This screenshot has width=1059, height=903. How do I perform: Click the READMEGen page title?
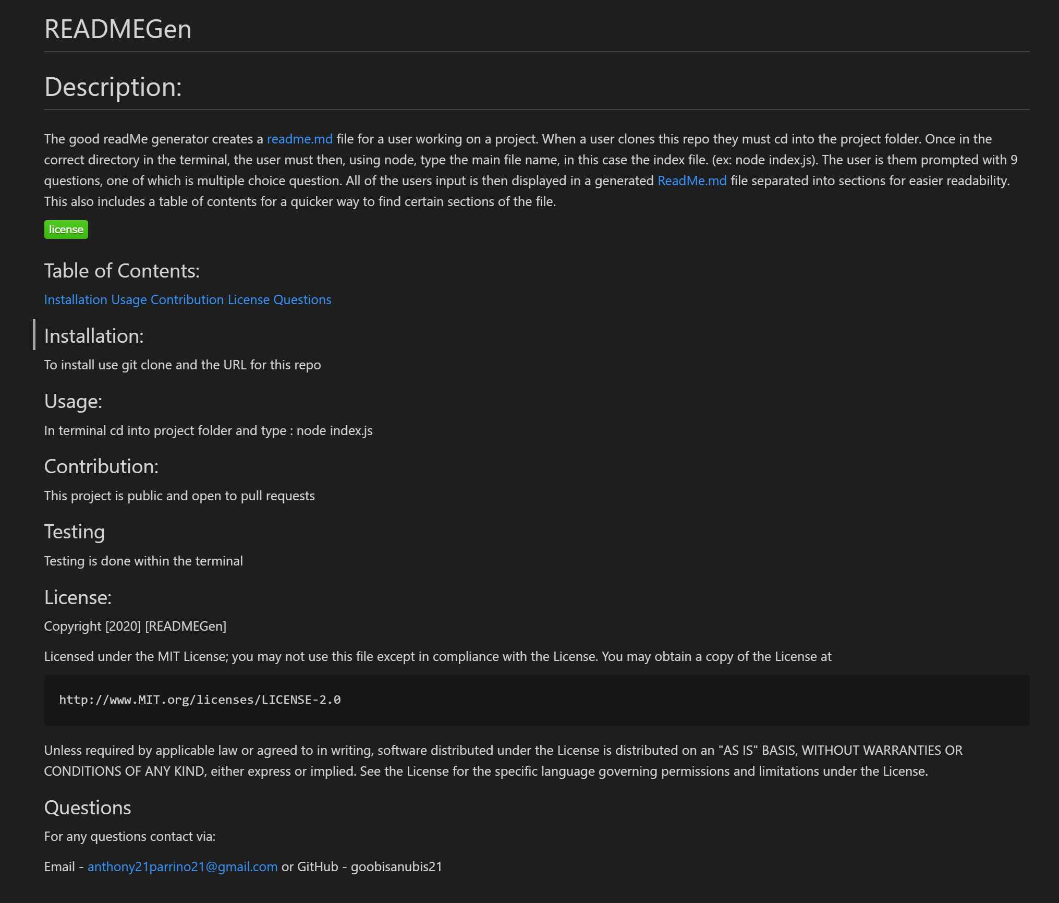tap(117, 30)
